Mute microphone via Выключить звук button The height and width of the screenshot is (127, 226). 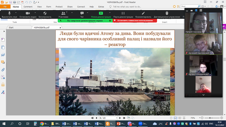9,14
